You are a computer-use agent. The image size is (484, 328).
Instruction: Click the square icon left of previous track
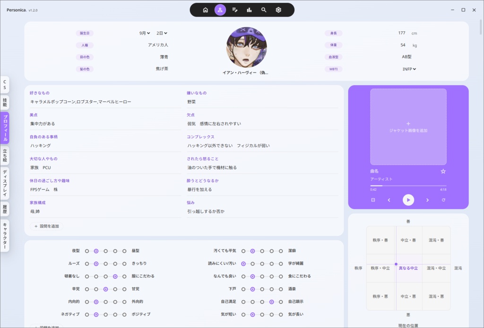tap(373, 200)
